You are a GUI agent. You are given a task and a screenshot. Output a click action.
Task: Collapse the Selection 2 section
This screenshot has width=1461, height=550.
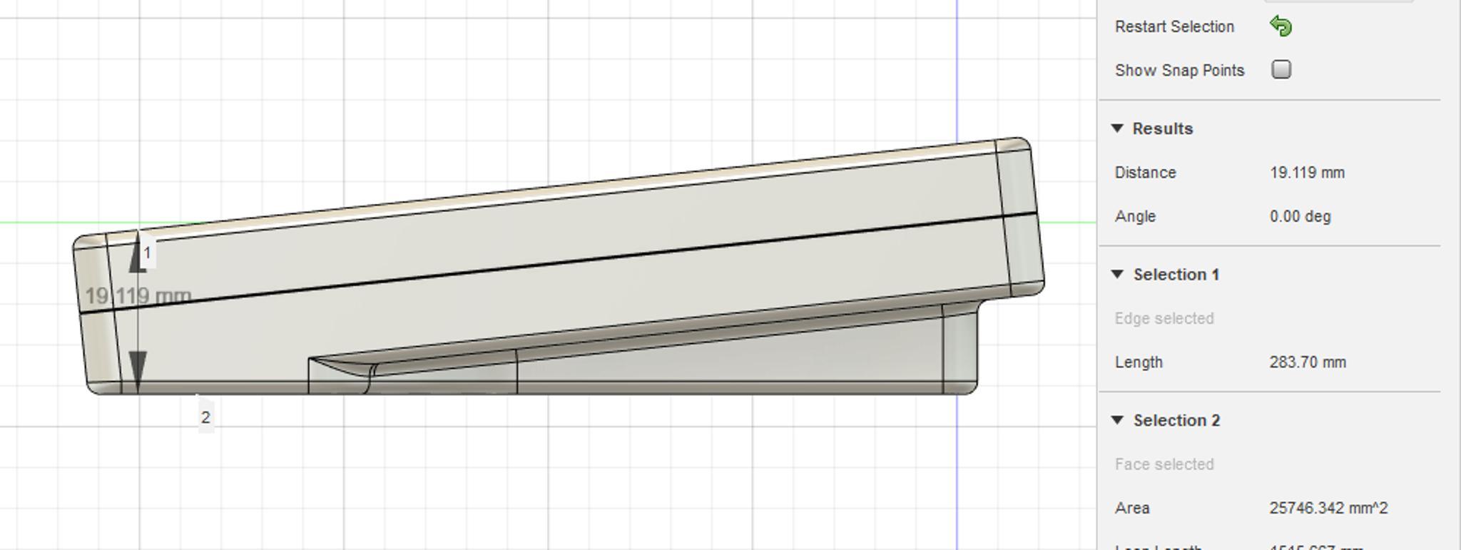tap(1118, 420)
